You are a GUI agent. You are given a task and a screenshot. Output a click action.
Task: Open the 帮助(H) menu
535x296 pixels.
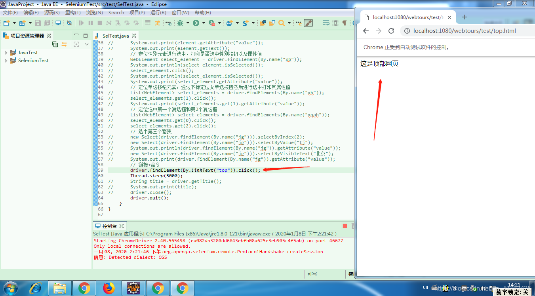click(203, 13)
